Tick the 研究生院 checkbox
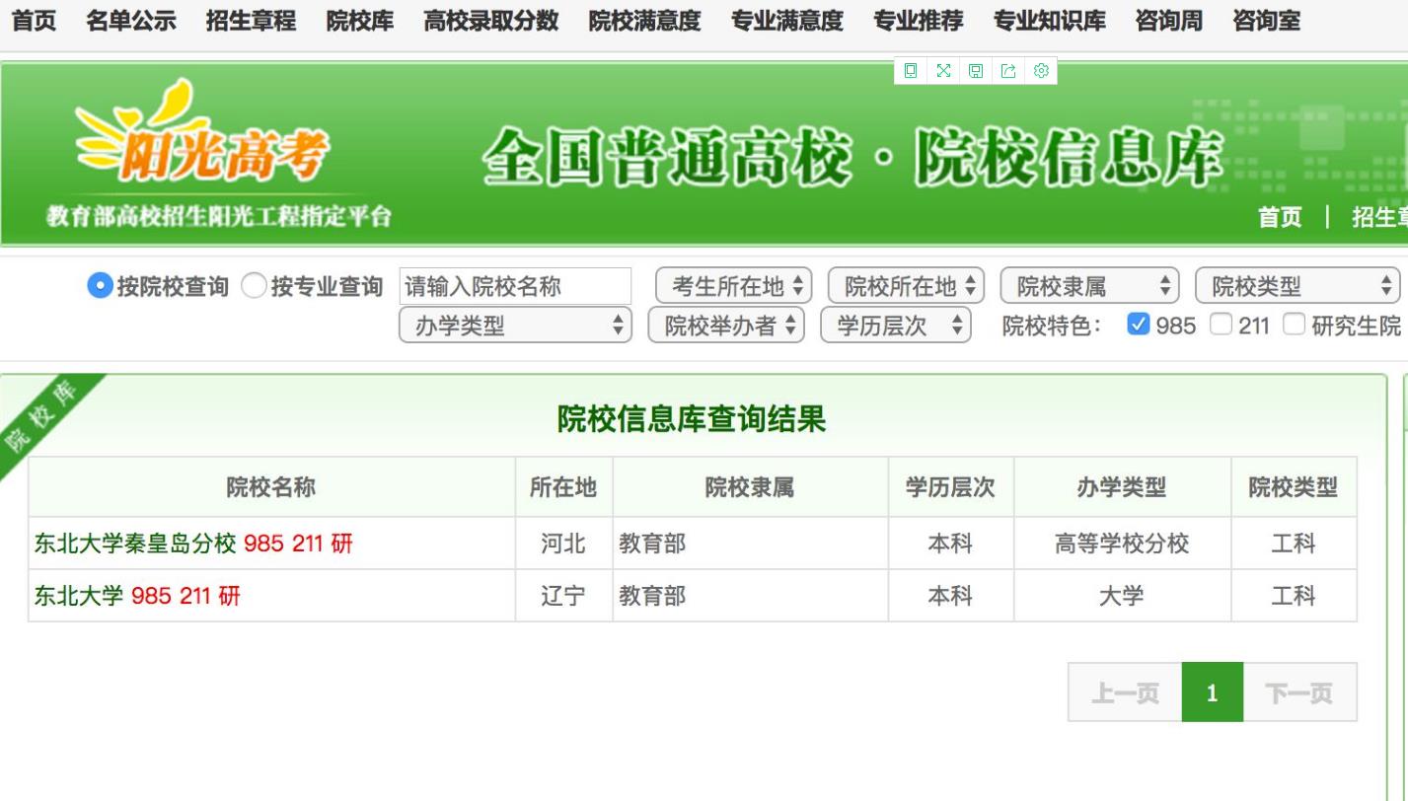The height and width of the screenshot is (801, 1408). click(1294, 324)
